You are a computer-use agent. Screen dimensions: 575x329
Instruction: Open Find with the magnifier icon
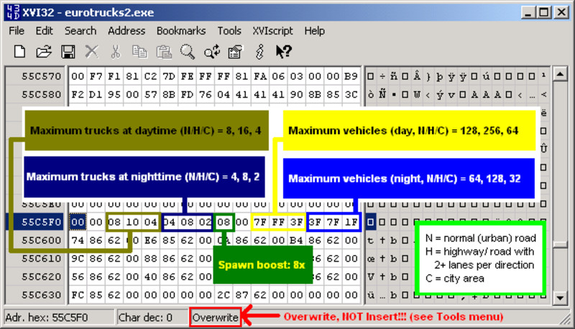pyautogui.click(x=188, y=52)
